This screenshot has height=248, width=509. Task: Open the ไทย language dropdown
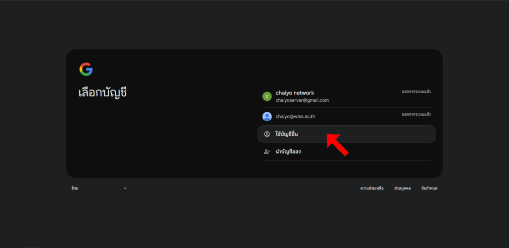pyautogui.click(x=99, y=188)
